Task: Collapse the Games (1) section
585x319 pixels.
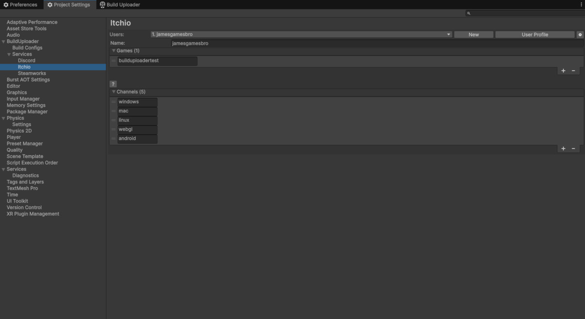Action: 114,51
